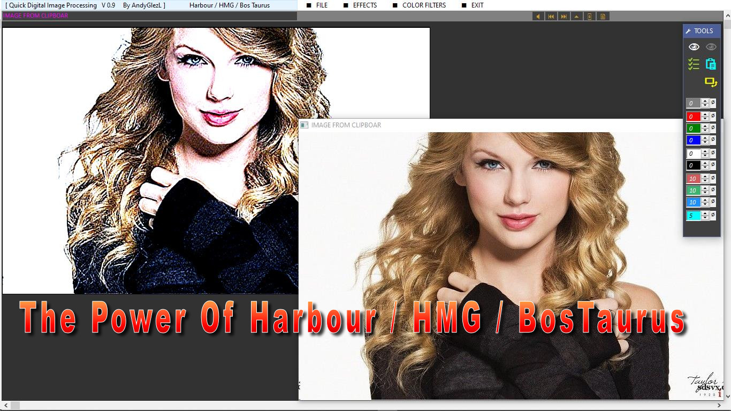Click the green checklist icon in Tools
The width and height of the screenshot is (731, 411).
694,64
